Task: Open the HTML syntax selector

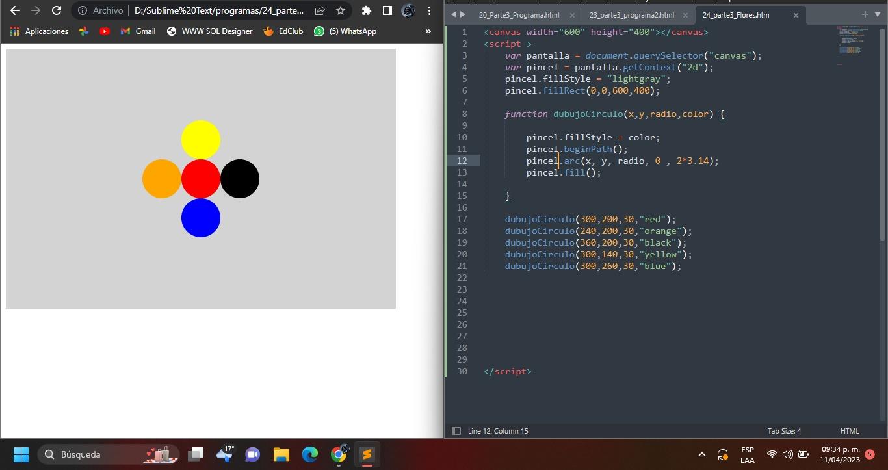Action: pos(850,431)
